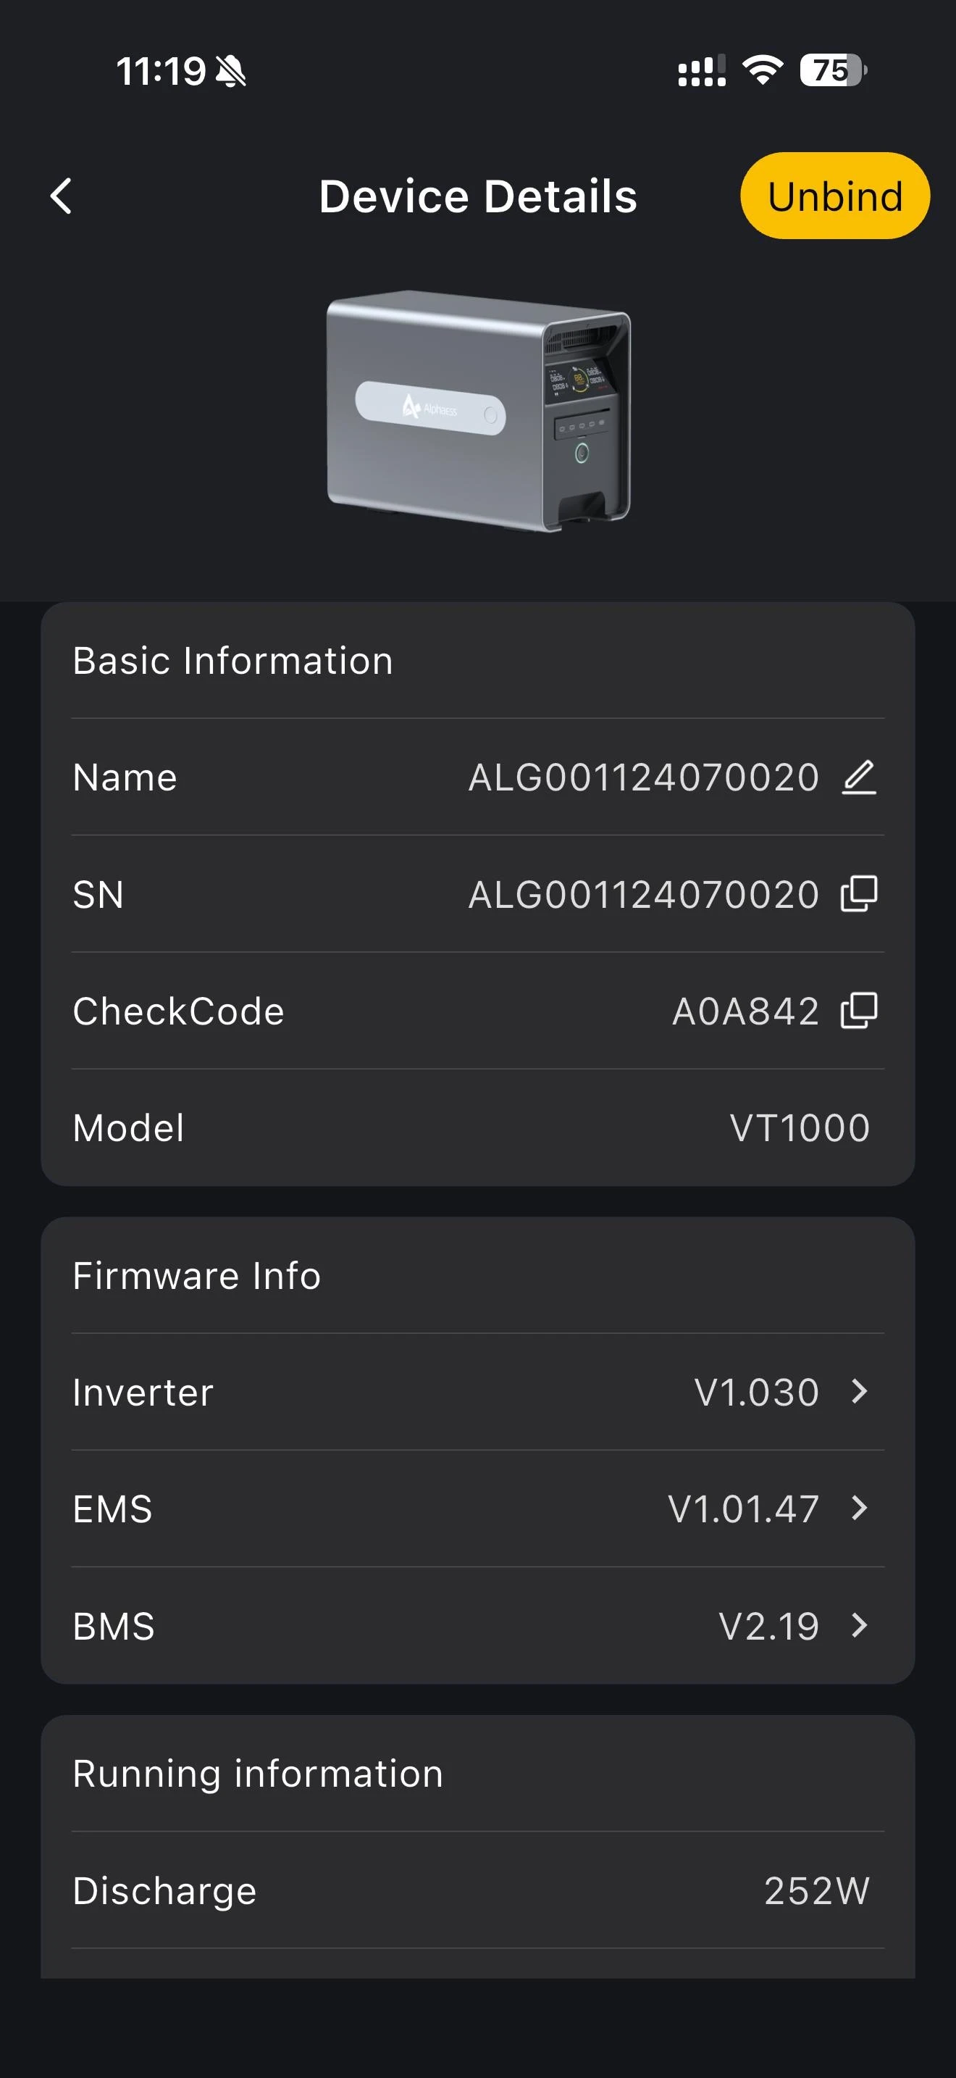Image resolution: width=956 pixels, height=2078 pixels.
Task: Tap the Wi-Fi status icon
Action: click(x=763, y=70)
